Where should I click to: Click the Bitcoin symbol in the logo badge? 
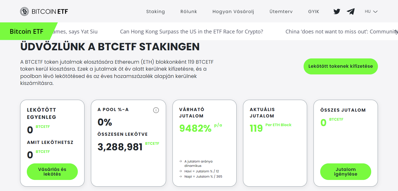(x=24, y=11)
